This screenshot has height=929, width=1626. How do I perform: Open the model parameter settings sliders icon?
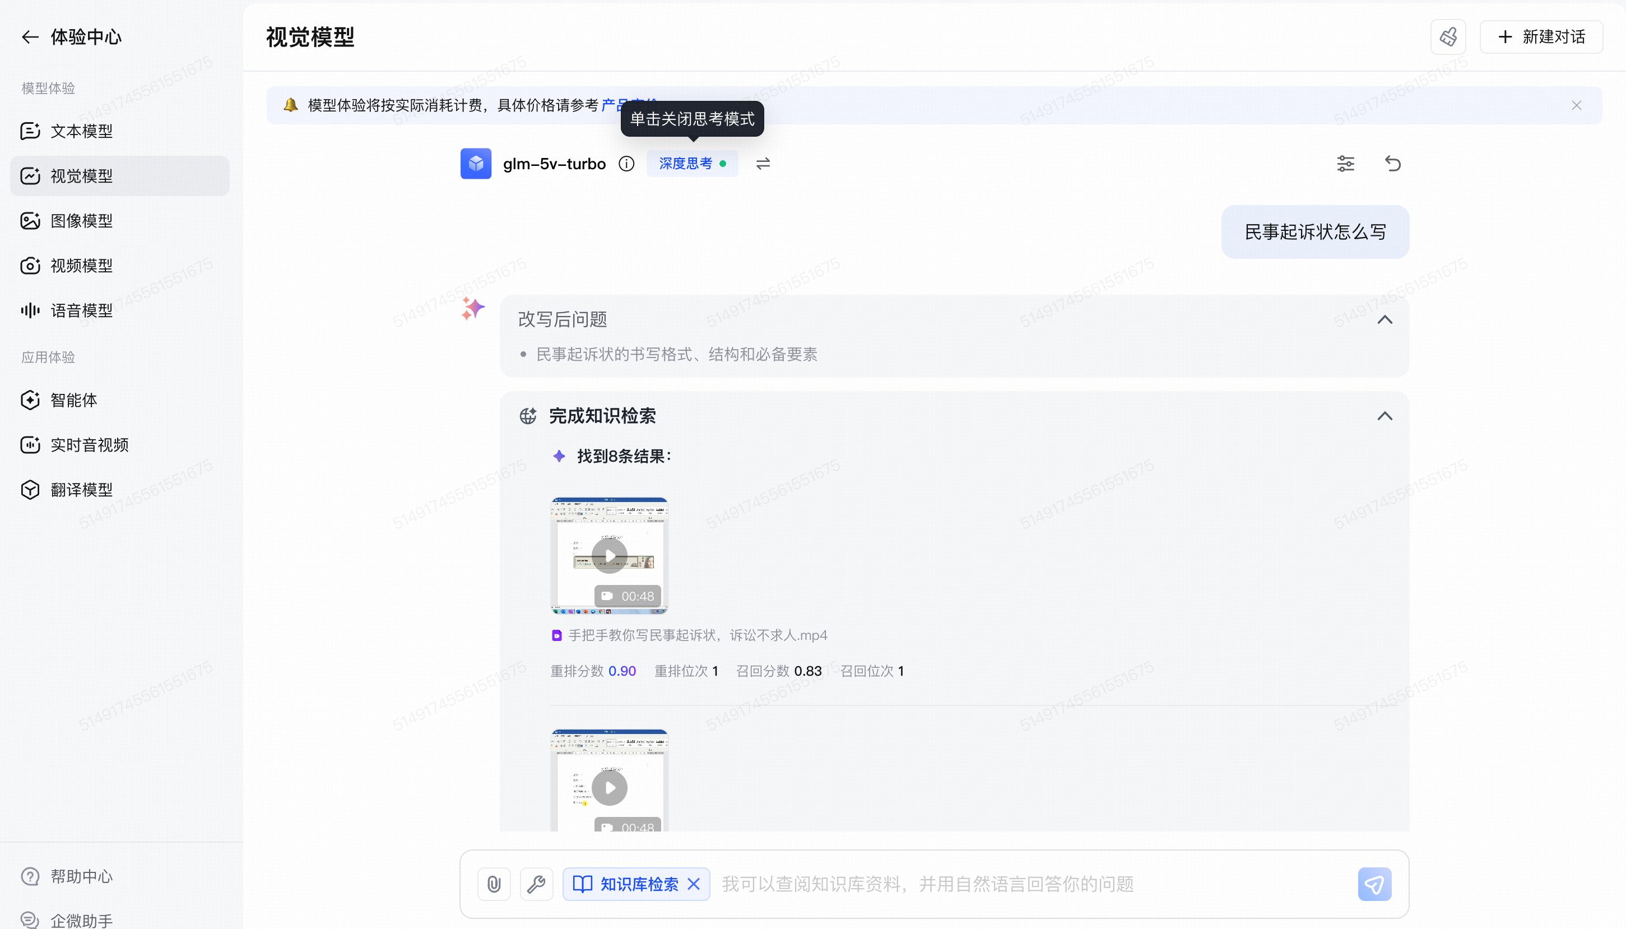[x=1345, y=164]
